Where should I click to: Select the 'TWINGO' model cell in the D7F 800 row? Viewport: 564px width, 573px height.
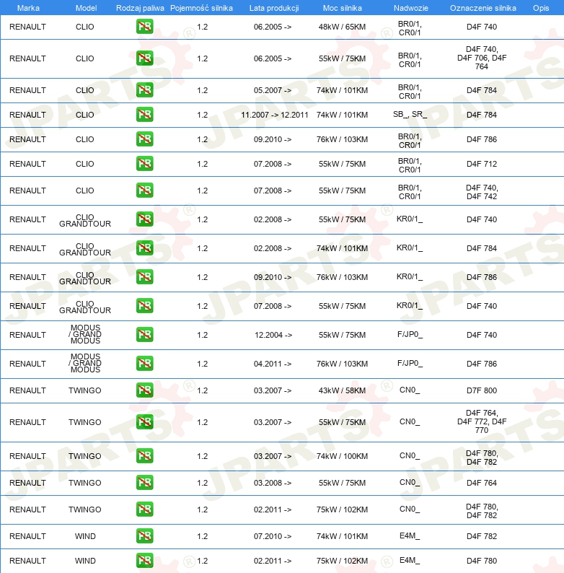point(85,390)
